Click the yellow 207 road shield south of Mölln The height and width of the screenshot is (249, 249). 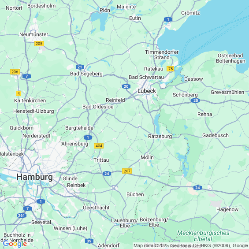127,171
